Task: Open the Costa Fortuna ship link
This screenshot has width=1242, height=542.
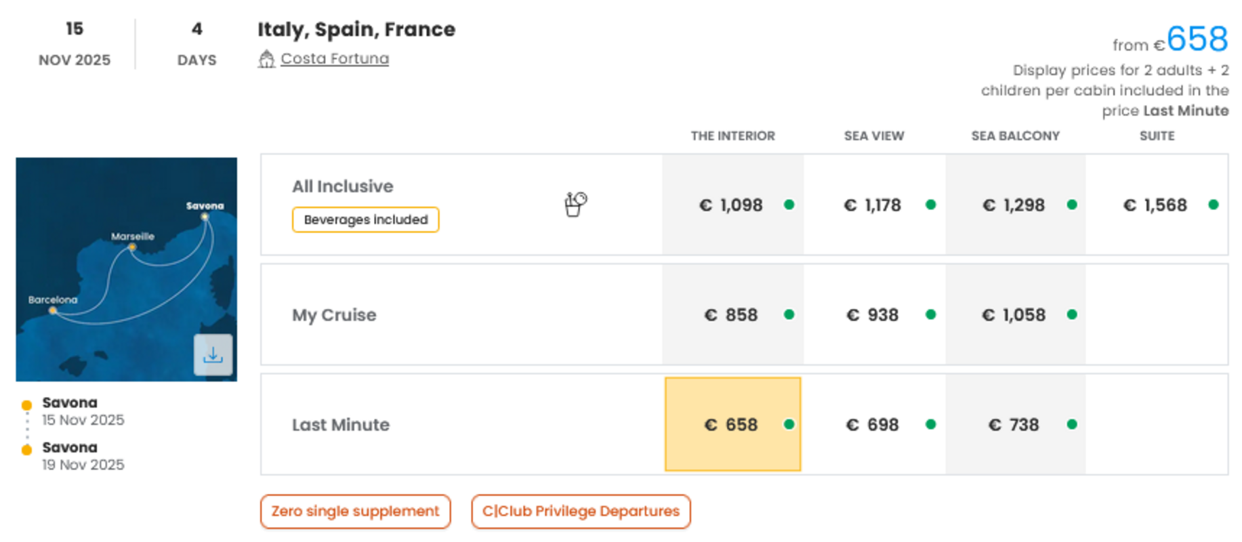Action: pos(335,59)
